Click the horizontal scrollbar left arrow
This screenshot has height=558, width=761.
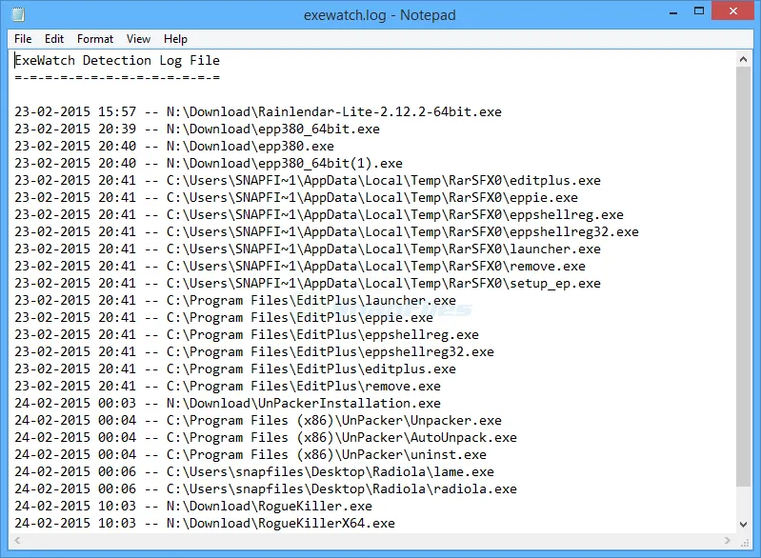point(17,540)
